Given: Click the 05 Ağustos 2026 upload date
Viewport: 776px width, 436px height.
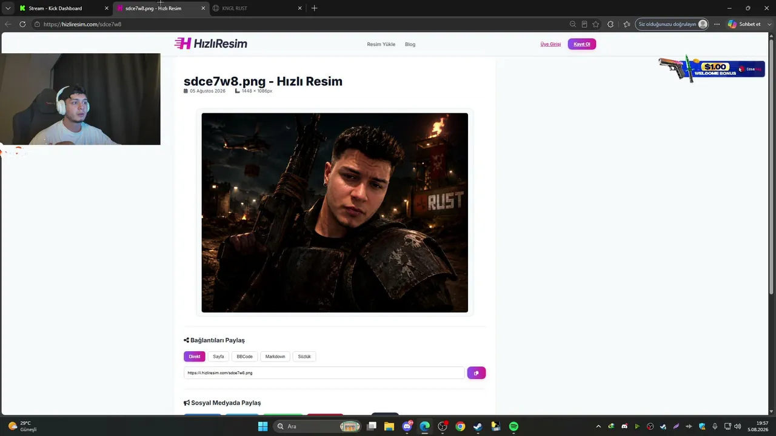Looking at the screenshot, I should coord(204,91).
